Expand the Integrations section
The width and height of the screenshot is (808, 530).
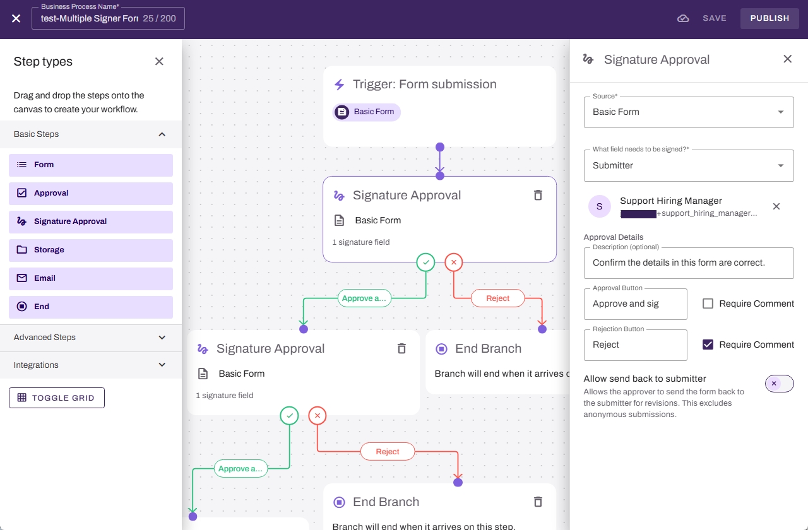tap(91, 365)
